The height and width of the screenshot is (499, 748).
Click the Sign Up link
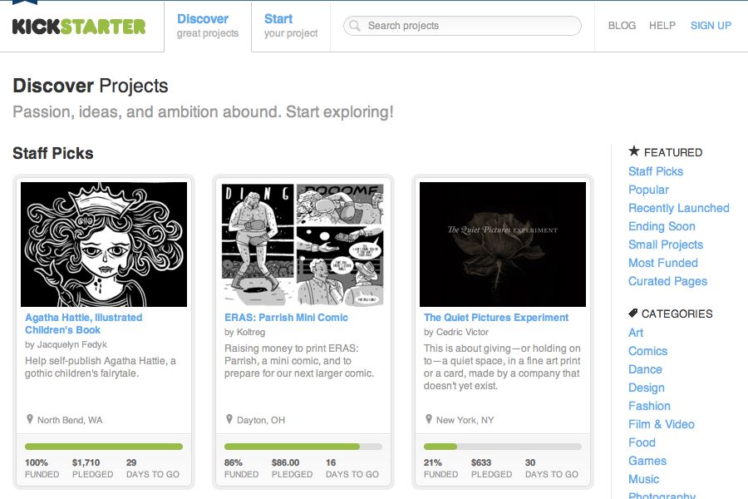pyautogui.click(x=711, y=26)
